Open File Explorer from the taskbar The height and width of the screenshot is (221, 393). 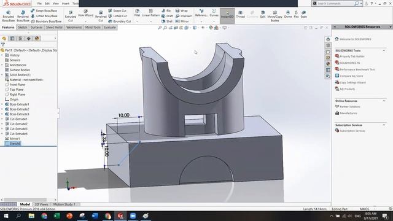[31, 215]
